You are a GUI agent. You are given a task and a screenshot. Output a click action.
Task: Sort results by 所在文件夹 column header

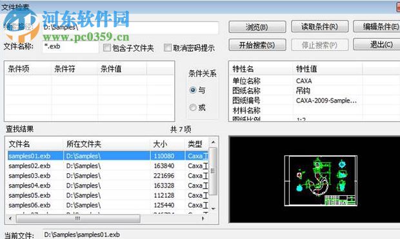click(106, 144)
